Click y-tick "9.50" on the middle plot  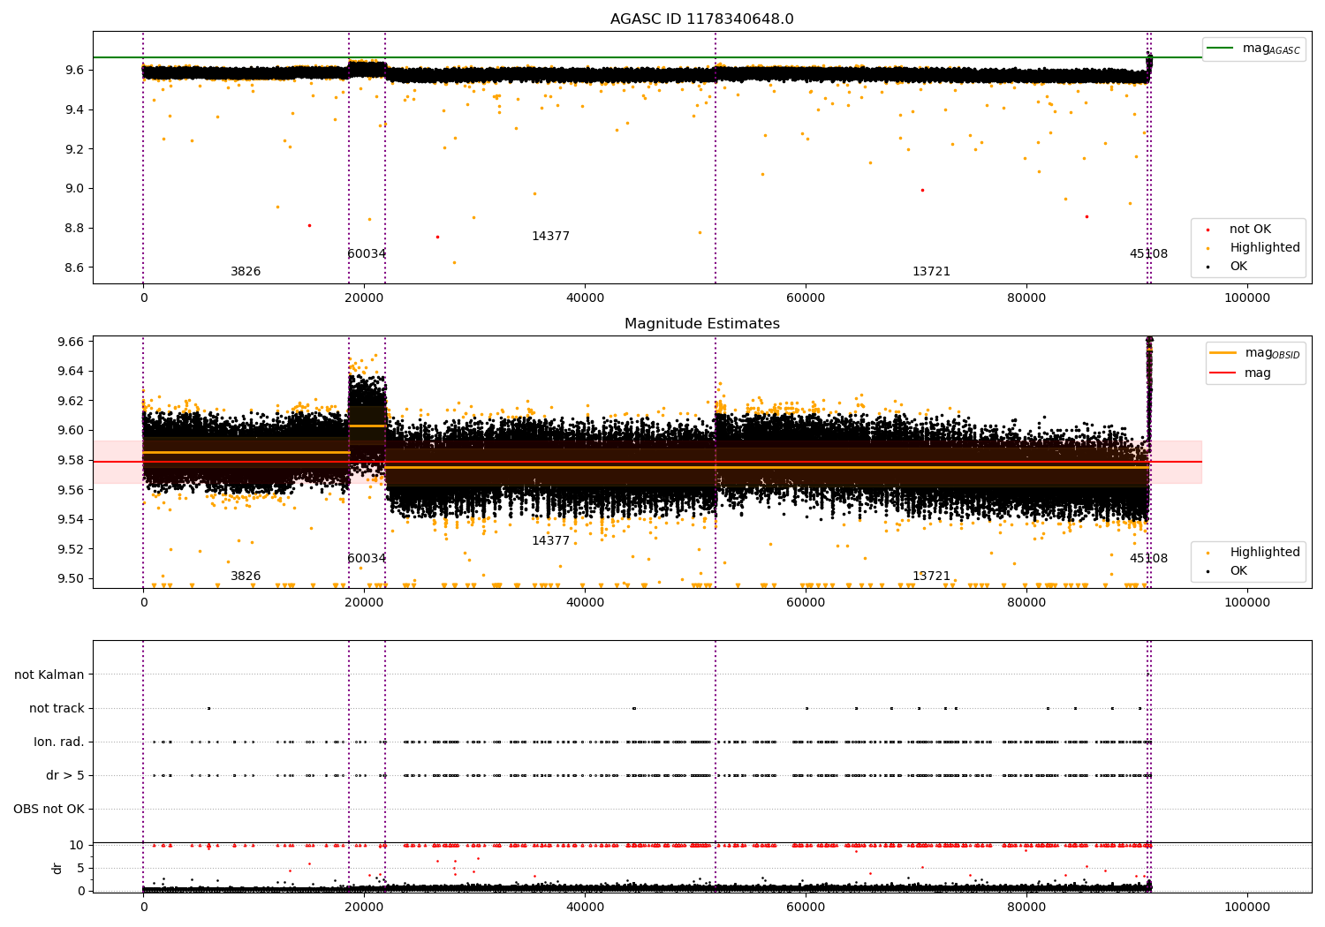71,579
